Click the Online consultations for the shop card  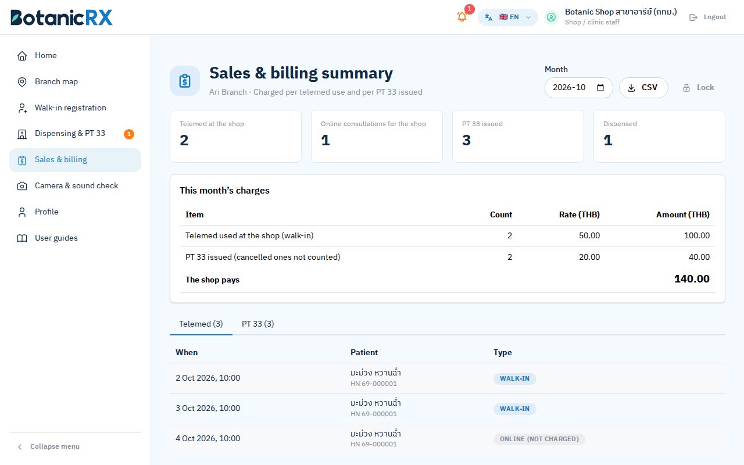[377, 137]
